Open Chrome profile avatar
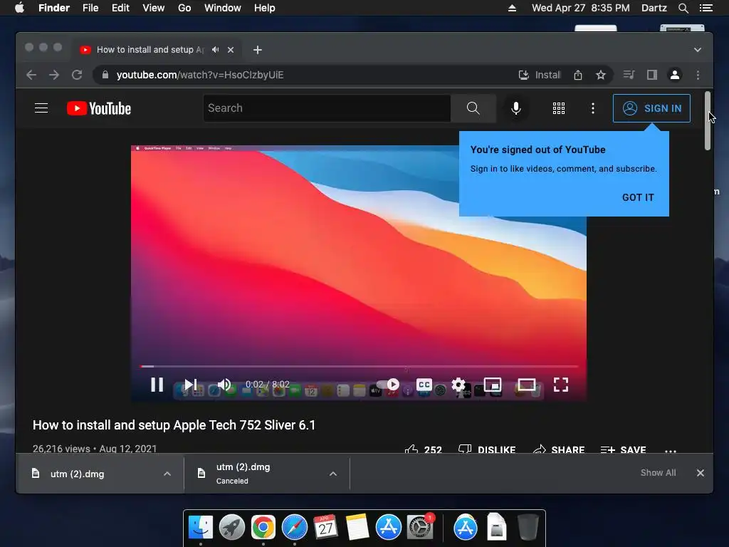Viewport: 729px width, 547px height. coord(675,75)
